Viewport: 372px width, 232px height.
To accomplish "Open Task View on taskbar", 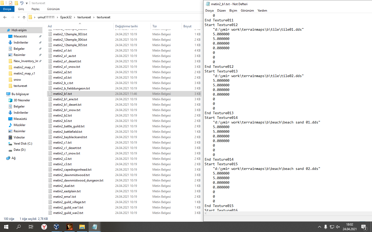I will (31, 227).
